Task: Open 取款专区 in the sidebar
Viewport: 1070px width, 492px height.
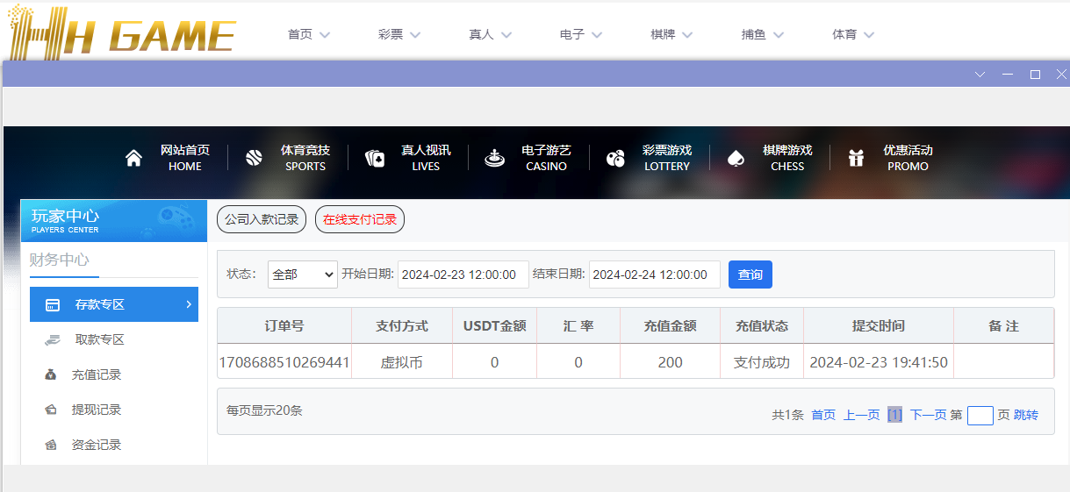Action: (99, 339)
